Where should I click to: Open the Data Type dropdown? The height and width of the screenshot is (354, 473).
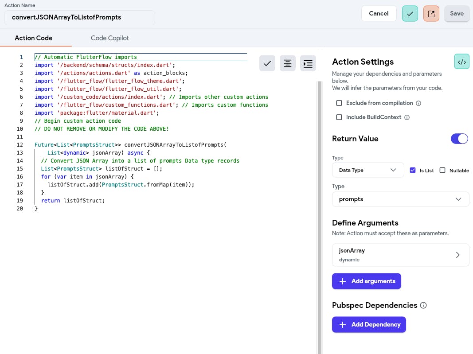pyautogui.click(x=367, y=170)
